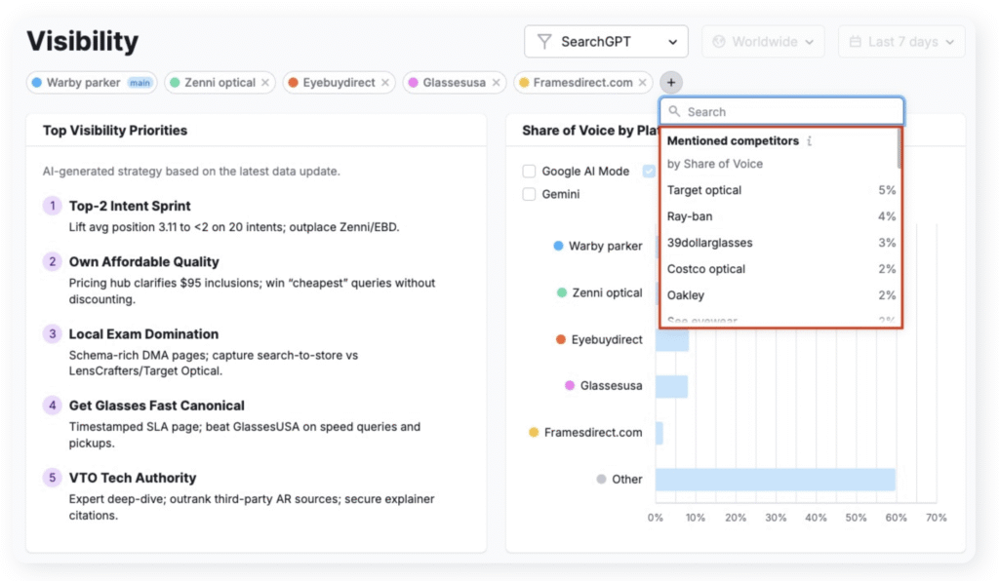Click the orange Eyebuydirect tag dot
The height and width of the screenshot is (581, 999).
coord(293,83)
